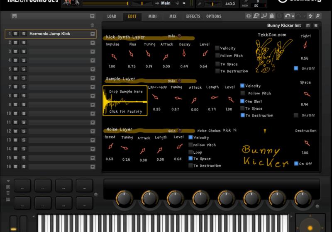Click the last quick control knob
The image size is (332, 232).
pos(303,198)
